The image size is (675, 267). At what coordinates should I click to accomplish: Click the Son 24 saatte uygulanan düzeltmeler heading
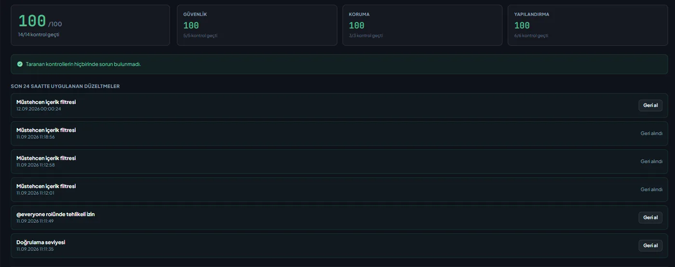click(66, 86)
